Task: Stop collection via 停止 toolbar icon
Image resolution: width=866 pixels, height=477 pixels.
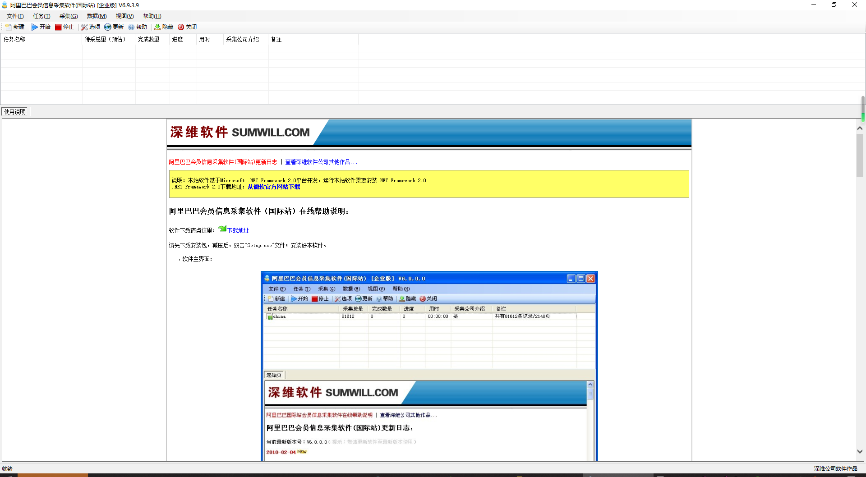Action: click(x=64, y=27)
